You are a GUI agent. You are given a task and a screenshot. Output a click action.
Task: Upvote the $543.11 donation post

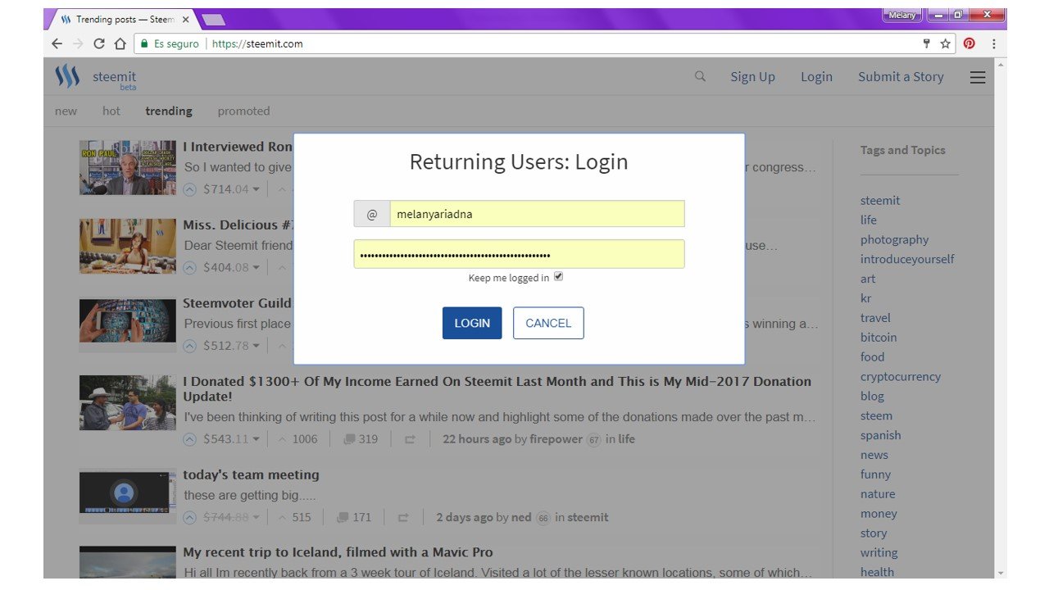pos(189,439)
